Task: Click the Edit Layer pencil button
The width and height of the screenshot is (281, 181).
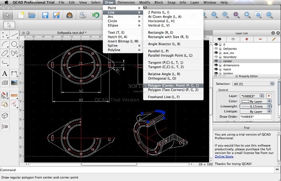Action: coord(274,39)
